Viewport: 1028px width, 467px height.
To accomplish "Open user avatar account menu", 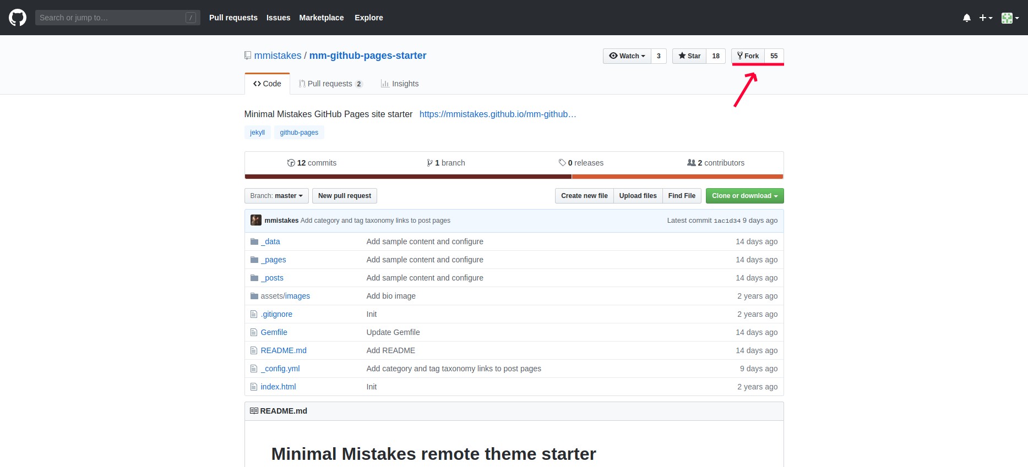I will click(x=1010, y=18).
